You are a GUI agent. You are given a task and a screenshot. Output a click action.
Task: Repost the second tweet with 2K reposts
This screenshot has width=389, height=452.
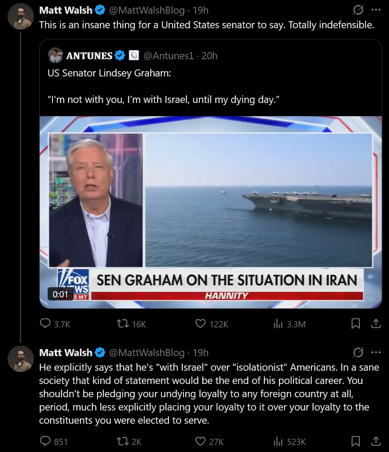(129, 441)
